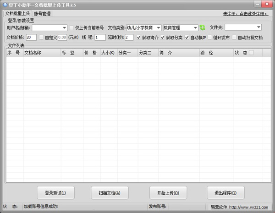Click the app icon in title bar
The image size is (275, 213).
[5, 4]
